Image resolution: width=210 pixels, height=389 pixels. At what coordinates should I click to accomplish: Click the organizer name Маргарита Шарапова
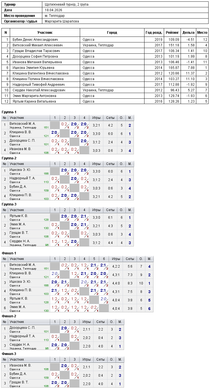[62, 21]
